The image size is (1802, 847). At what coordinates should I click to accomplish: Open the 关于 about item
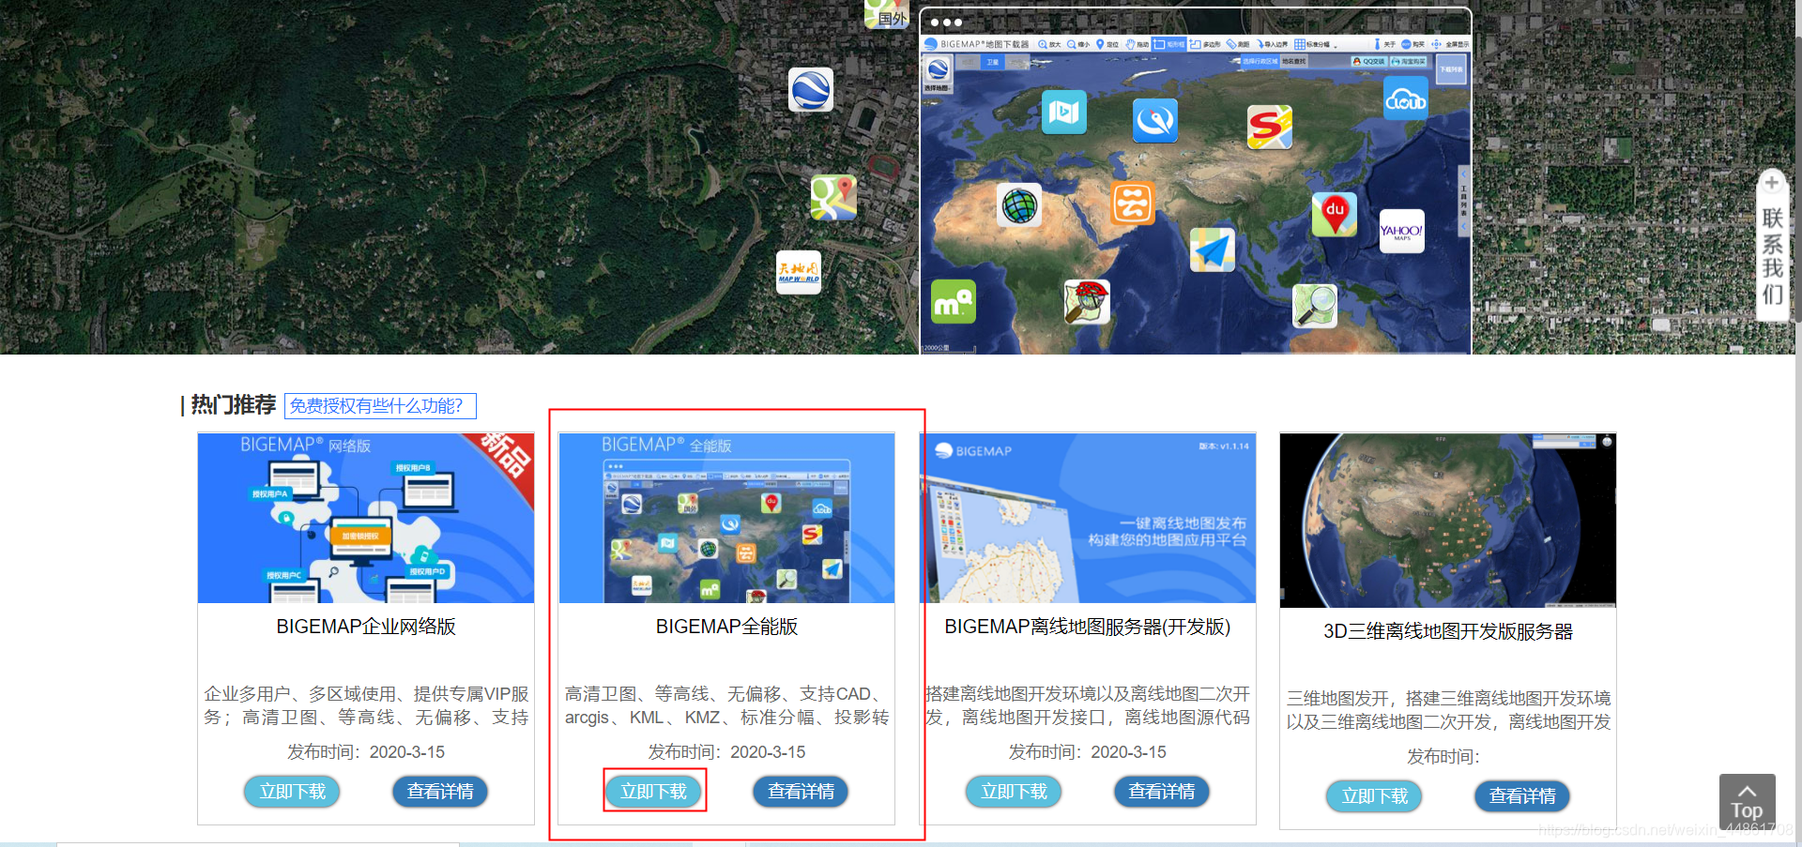[1385, 44]
